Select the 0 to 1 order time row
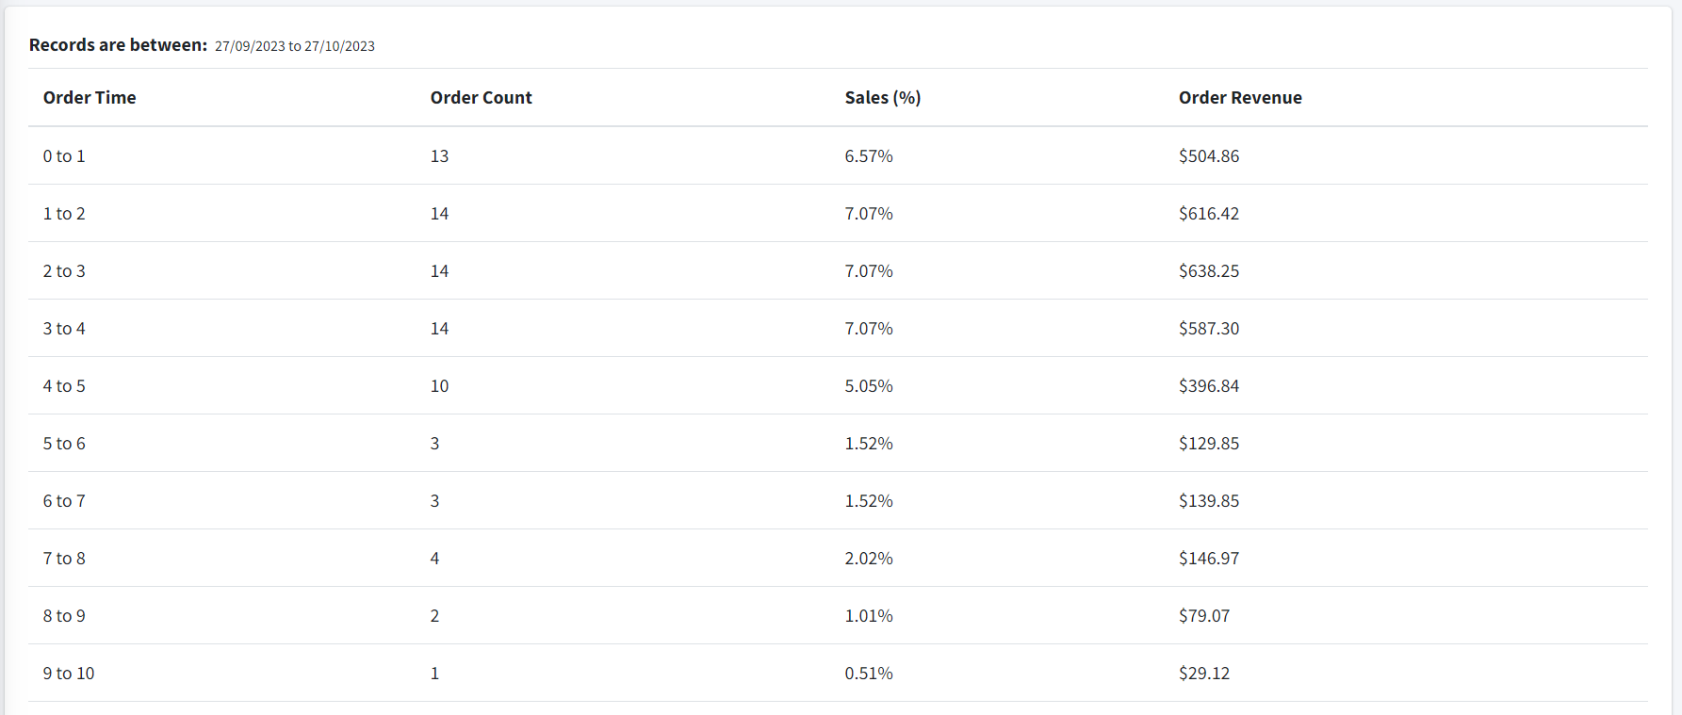Viewport: 1682px width, 715px height. click(838, 156)
